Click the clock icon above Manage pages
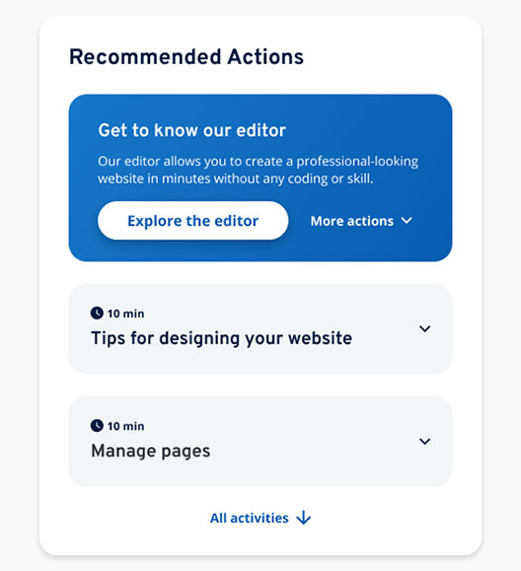 (x=97, y=425)
